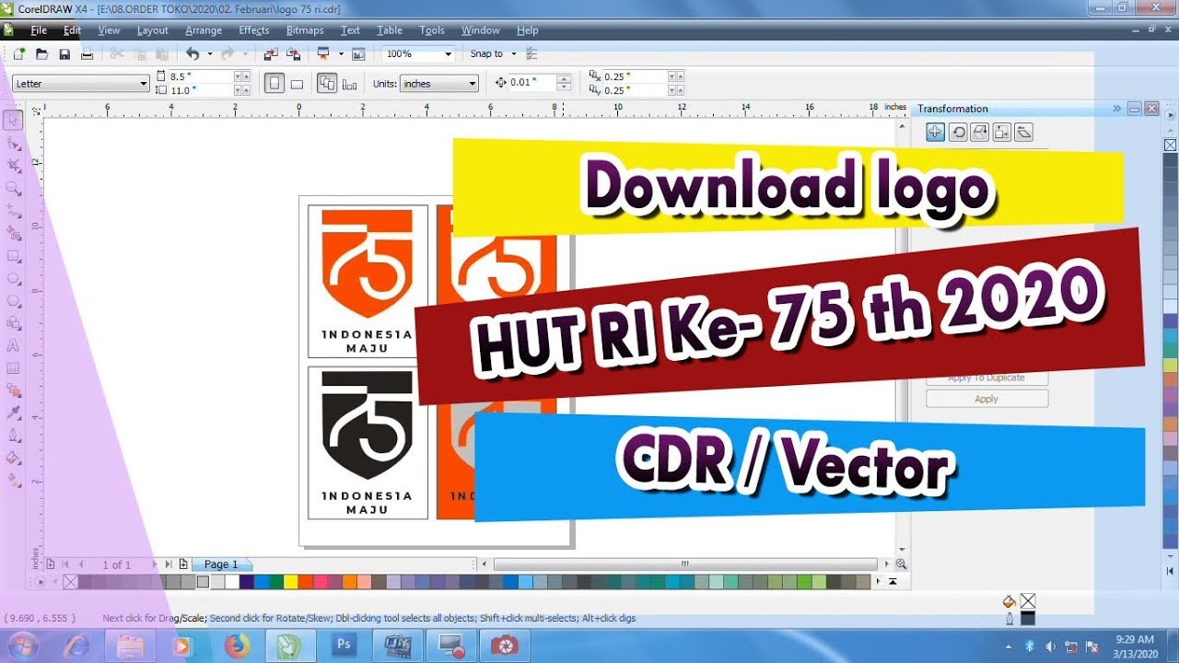Open the Window menu

(x=481, y=30)
